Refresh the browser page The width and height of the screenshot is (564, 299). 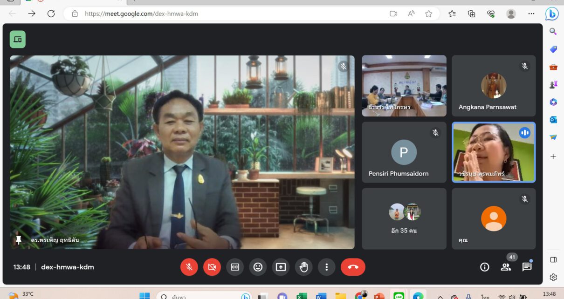51,14
